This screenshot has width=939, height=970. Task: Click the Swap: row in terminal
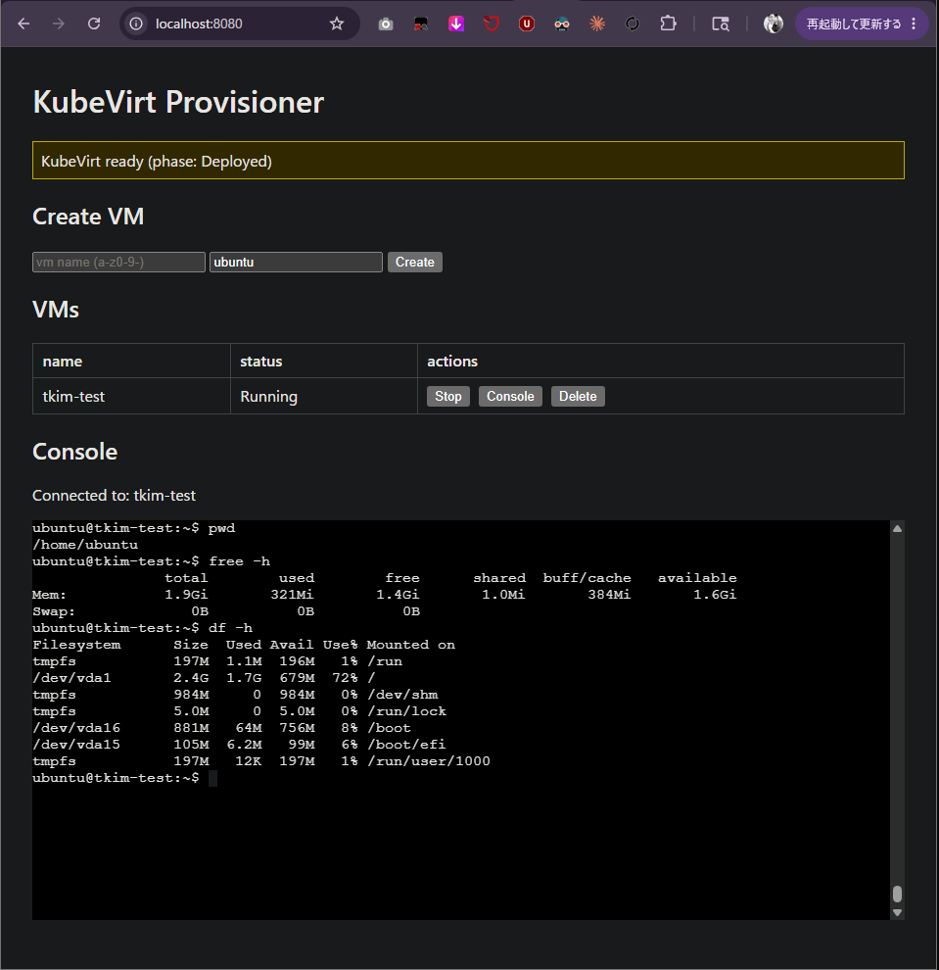click(226, 611)
